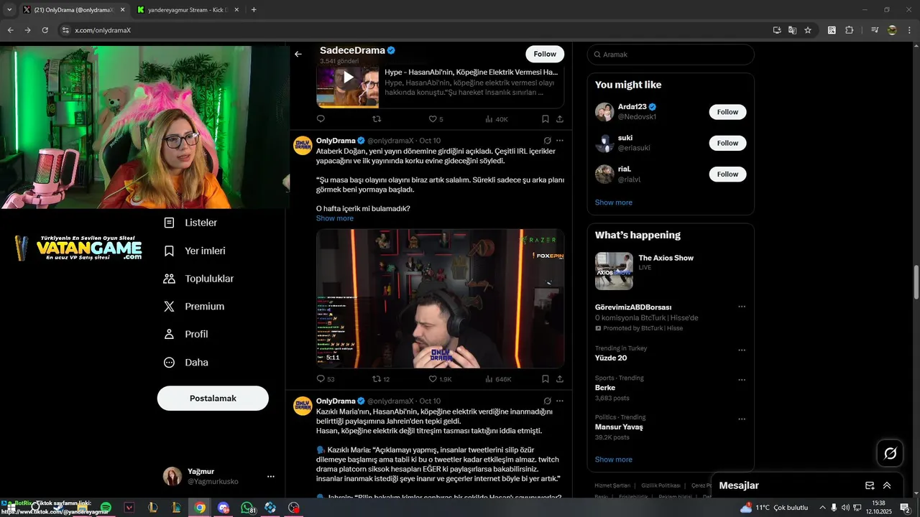
Task: Play the HasanAbi Hype video thumbnail
Action: [347, 78]
